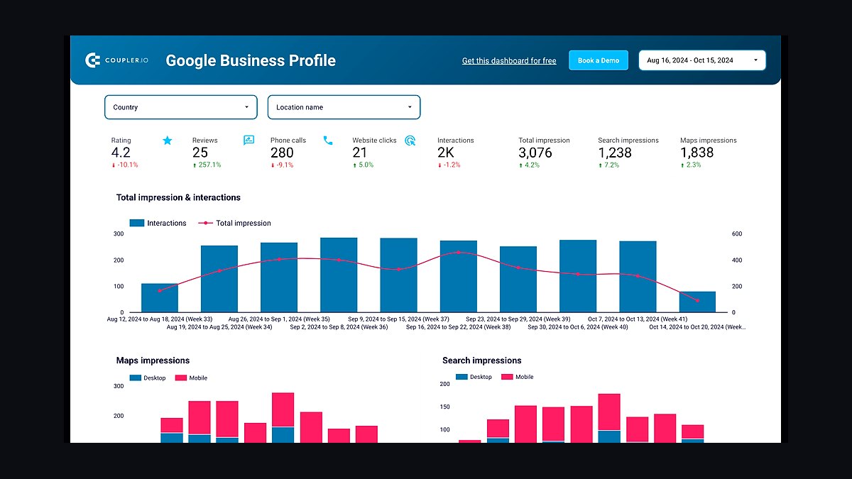Image resolution: width=852 pixels, height=479 pixels.
Task: Click the 7.2% search impressions change
Action: coord(608,165)
